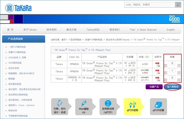Click the RR820A code cell
This screenshot has width=184, height=119.
coord(74,71)
